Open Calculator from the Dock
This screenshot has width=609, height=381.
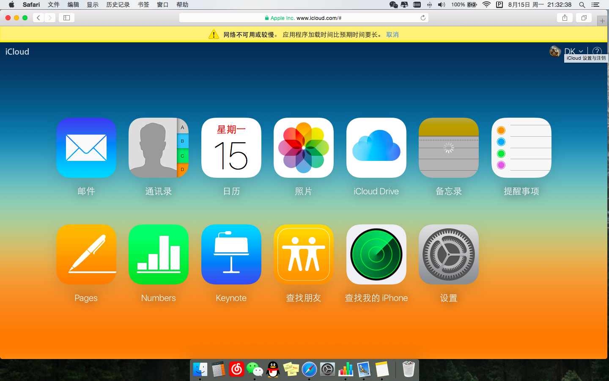click(219, 369)
